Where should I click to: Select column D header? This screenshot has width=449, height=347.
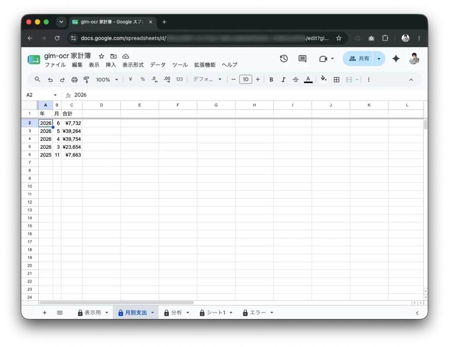point(101,105)
